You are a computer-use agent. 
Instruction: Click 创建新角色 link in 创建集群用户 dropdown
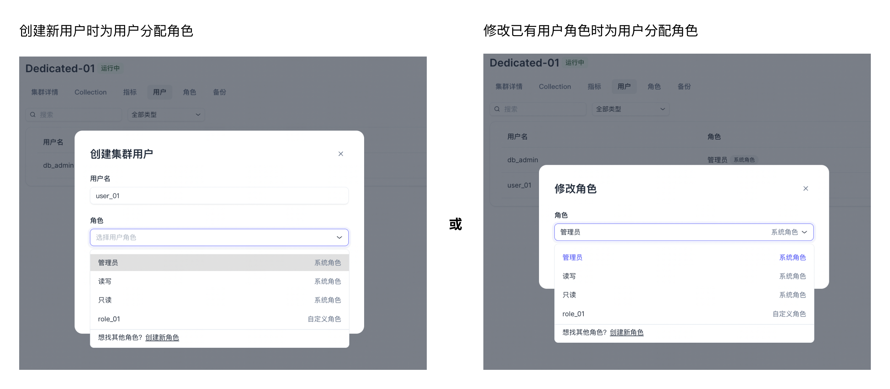click(x=162, y=338)
